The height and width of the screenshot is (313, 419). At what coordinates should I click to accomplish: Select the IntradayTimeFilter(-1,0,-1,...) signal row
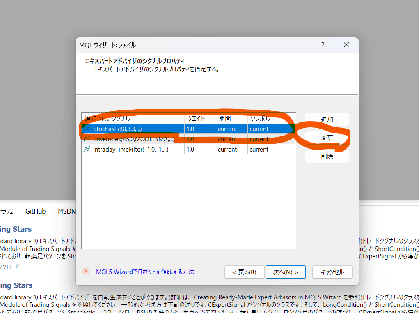(x=189, y=149)
